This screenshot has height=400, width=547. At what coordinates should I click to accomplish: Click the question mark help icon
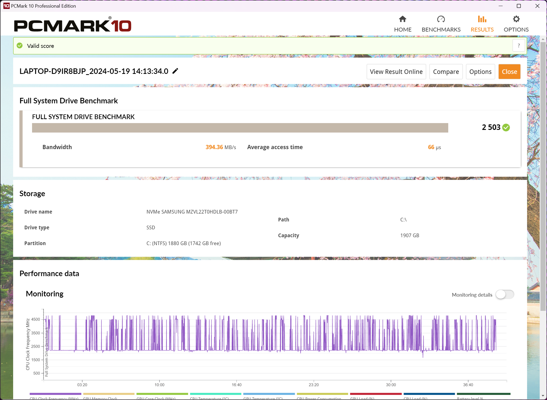point(519,46)
